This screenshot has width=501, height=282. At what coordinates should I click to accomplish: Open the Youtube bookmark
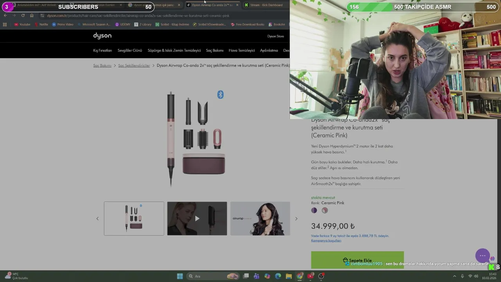click(22, 24)
